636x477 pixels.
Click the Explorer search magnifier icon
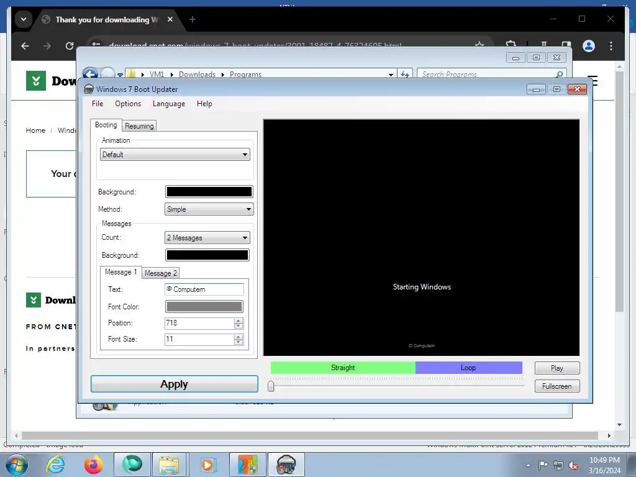[x=560, y=75]
